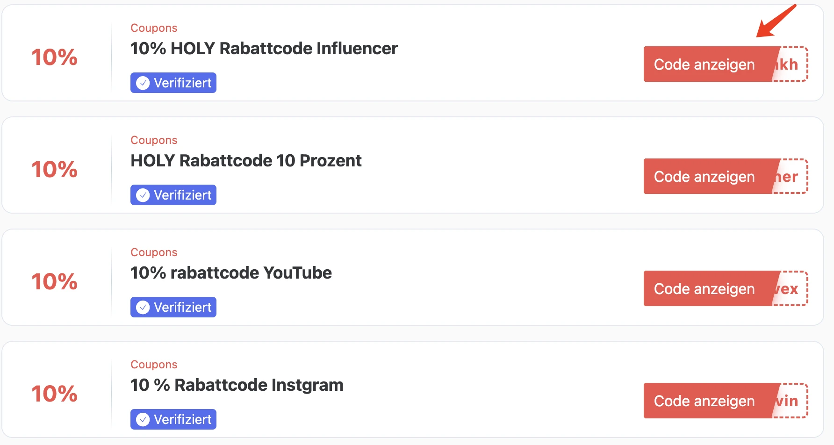This screenshot has width=834, height=445.
Task: Click the checkmark icon beside Influencer Verifiziert
Action: coord(143,83)
